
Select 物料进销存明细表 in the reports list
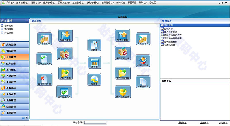[x=173, y=38]
